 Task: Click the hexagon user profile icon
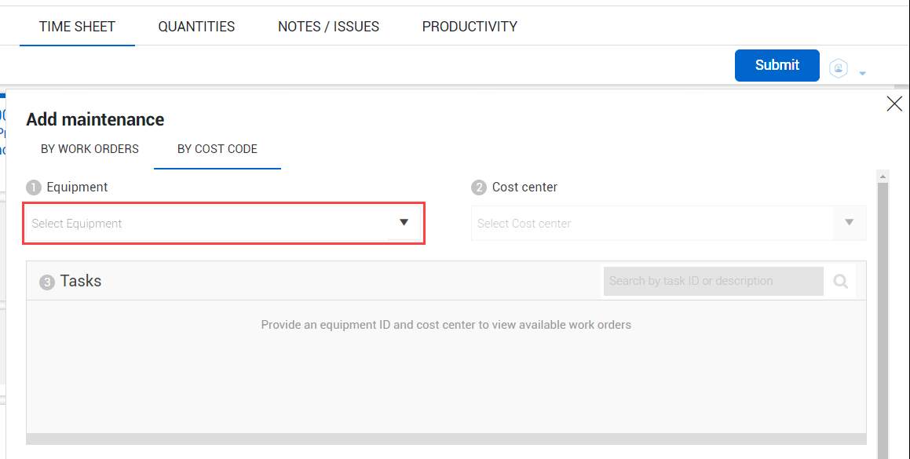point(839,69)
